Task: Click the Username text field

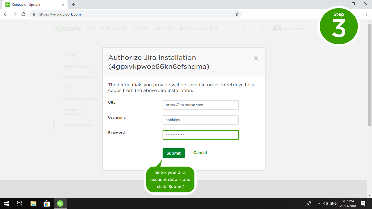Action: point(200,120)
